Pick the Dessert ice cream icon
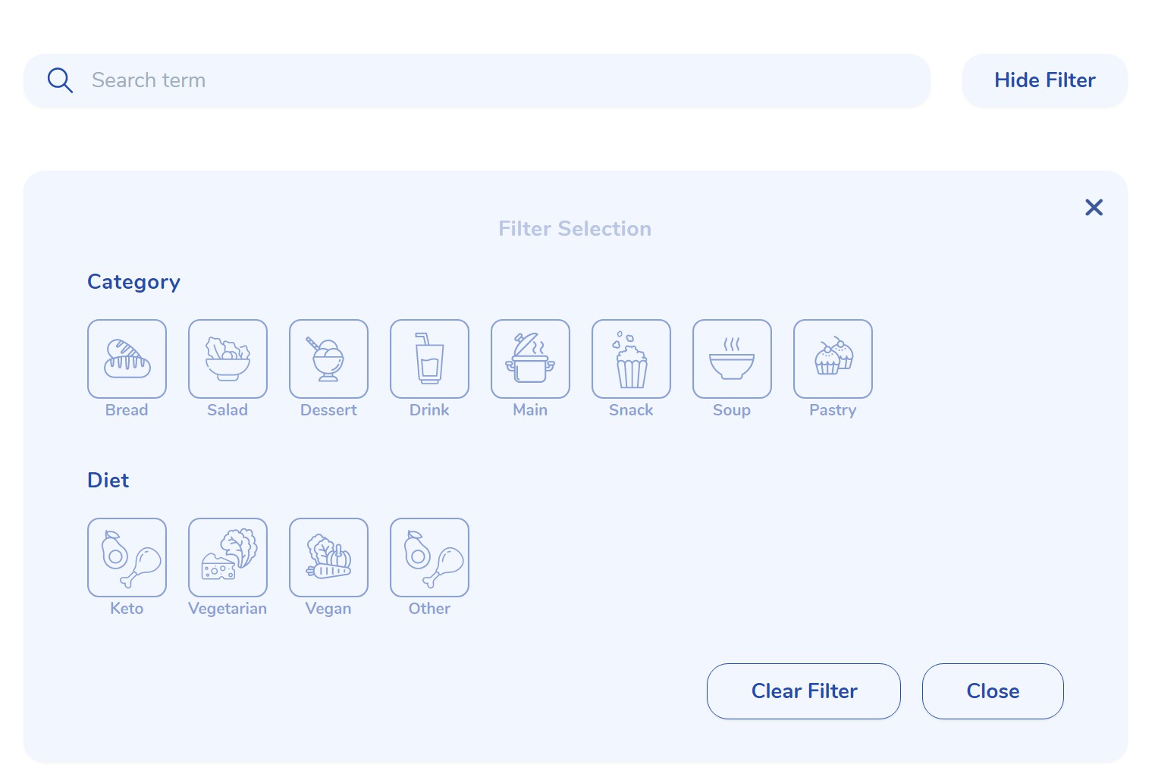 tap(328, 359)
